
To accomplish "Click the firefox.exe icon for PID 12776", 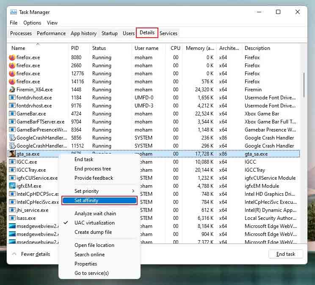I will point(12,74).
